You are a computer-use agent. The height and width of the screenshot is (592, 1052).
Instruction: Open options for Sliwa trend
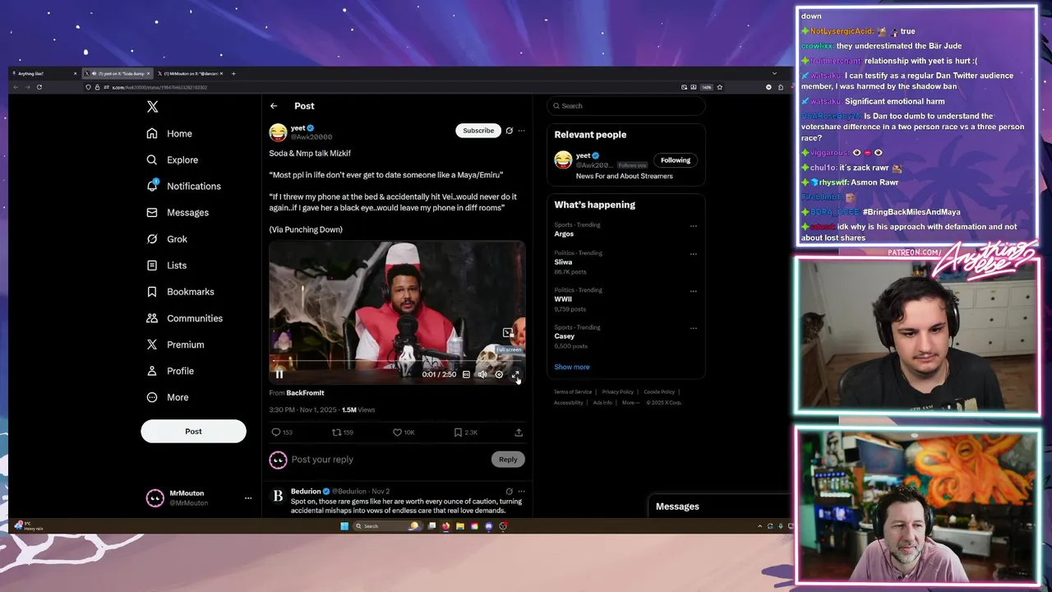tap(694, 254)
